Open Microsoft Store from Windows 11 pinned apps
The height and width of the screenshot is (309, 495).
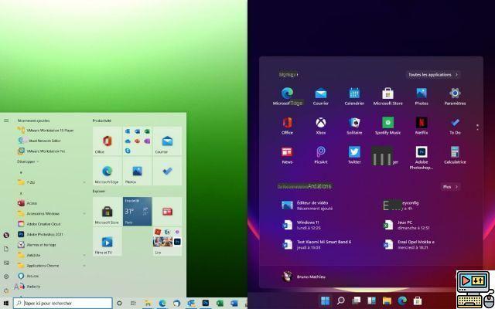pyautogui.click(x=387, y=97)
